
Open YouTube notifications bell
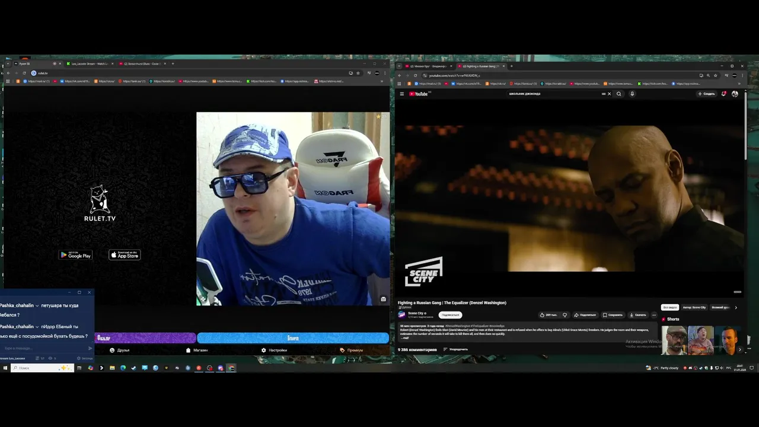point(724,94)
